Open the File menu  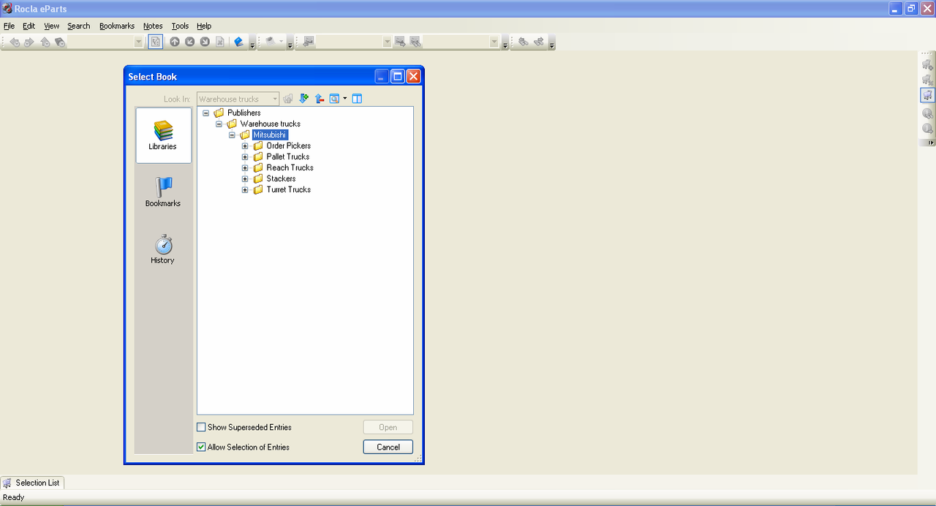(9, 26)
